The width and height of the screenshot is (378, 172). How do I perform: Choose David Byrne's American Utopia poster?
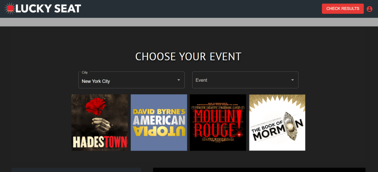(159, 122)
